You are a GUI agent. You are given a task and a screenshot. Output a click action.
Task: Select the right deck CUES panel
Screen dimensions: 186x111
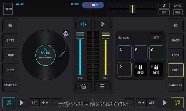pos(176,70)
